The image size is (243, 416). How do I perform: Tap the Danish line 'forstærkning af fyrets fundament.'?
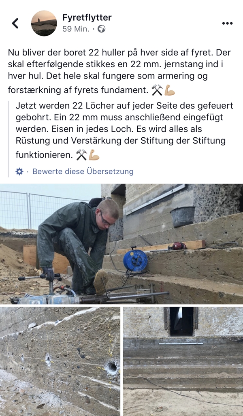coord(78,90)
